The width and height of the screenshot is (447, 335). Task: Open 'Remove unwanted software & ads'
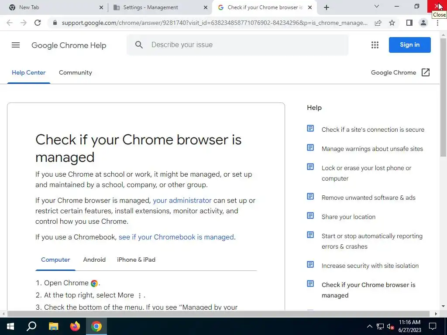click(x=368, y=198)
